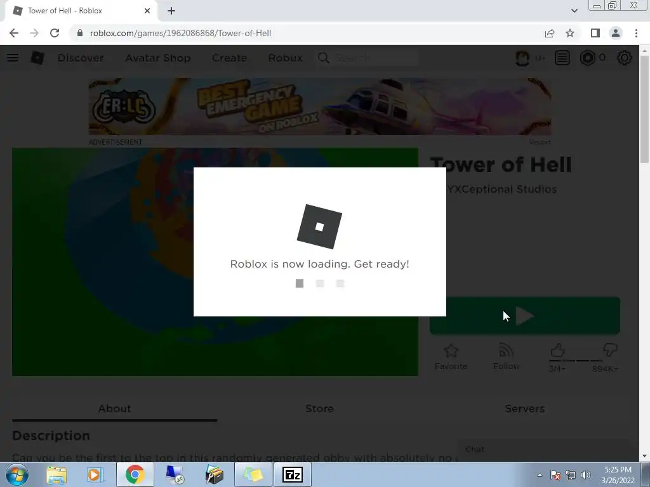Viewport: 650px width, 487px height.
Task: View site security lock info
Action: 80,33
